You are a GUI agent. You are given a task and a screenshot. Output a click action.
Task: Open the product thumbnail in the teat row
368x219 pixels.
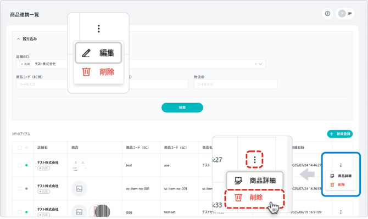[x=79, y=165]
